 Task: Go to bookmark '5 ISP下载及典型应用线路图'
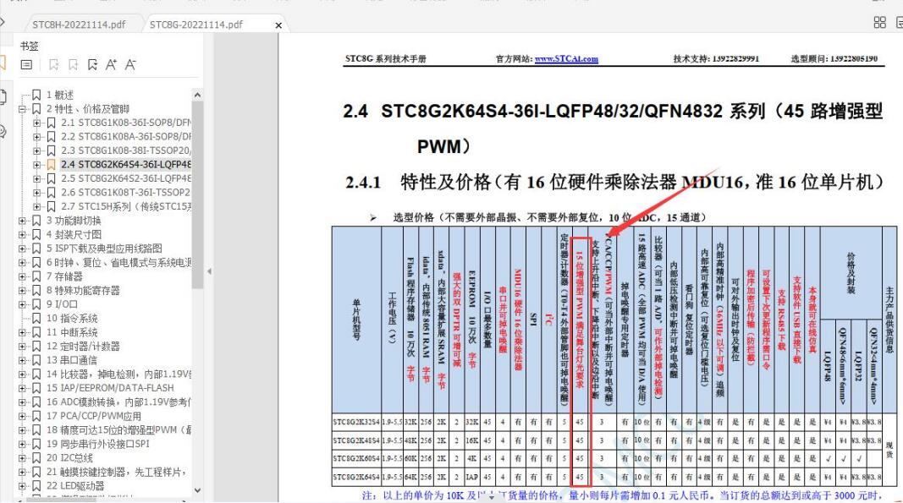point(103,248)
